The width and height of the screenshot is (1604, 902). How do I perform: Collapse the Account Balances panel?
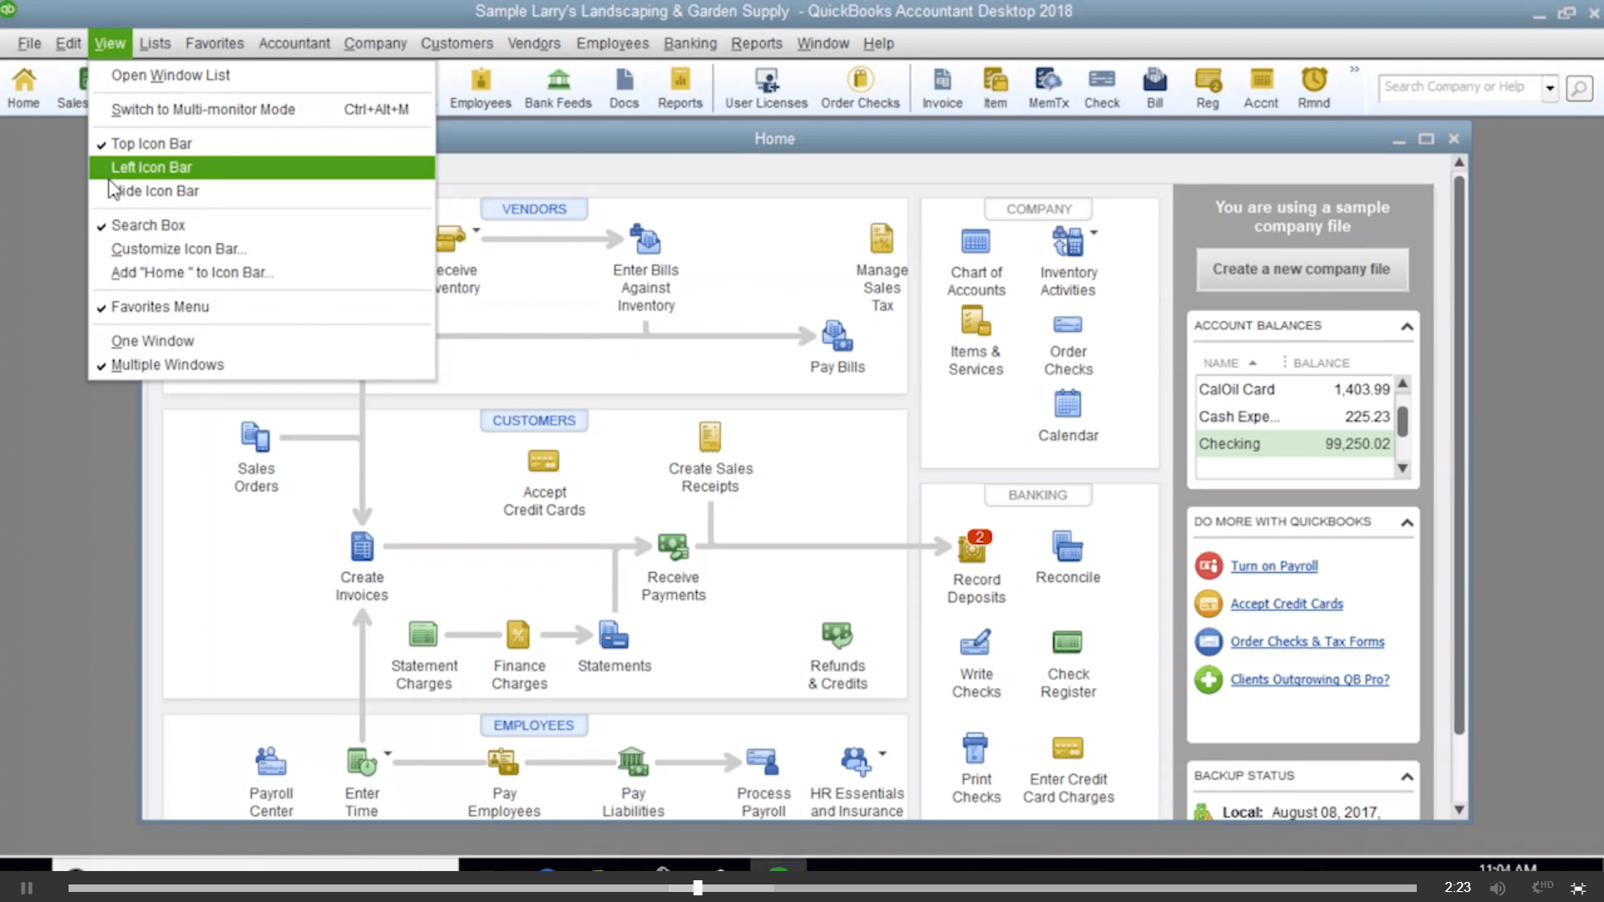coord(1407,326)
